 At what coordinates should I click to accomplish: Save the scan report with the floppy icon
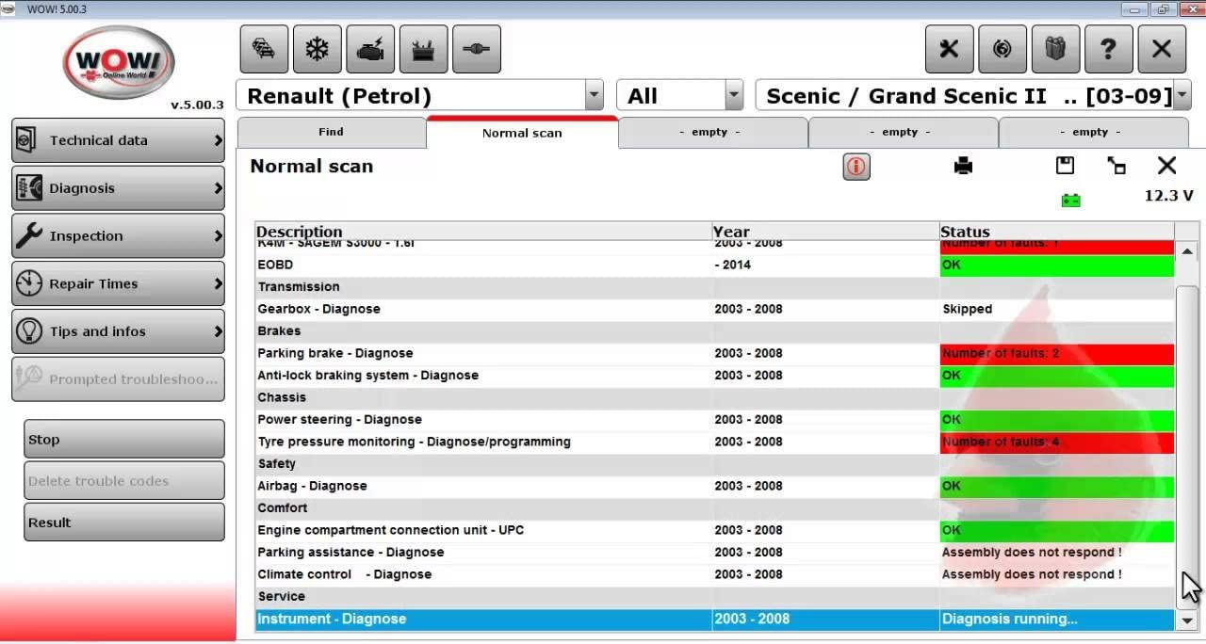[x=1065, y=166]
